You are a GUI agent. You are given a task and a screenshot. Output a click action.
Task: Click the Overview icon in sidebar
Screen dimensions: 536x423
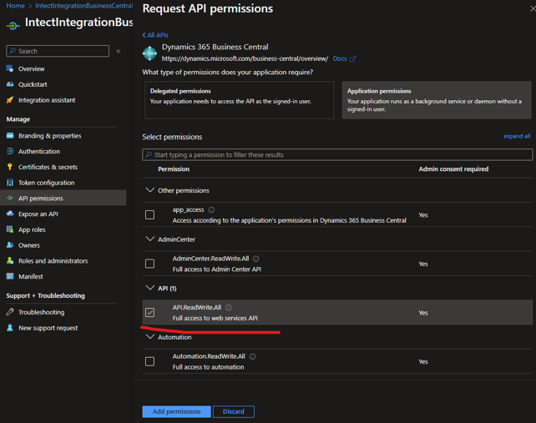(10, 68)
